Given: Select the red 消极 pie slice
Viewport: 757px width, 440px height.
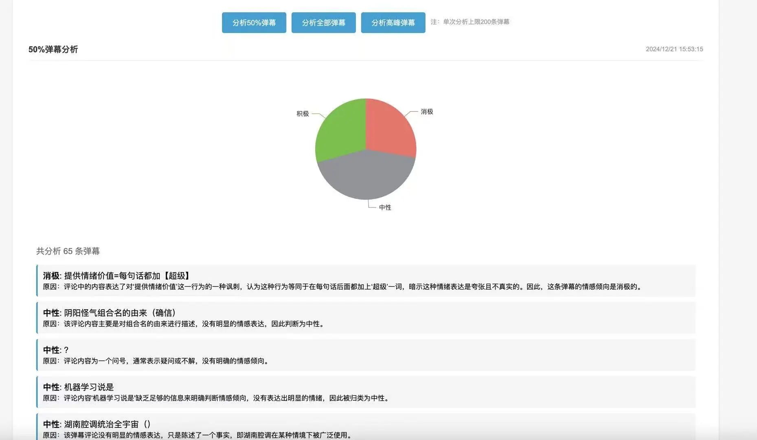Looking at the screenshot, I should coord(390,128).
